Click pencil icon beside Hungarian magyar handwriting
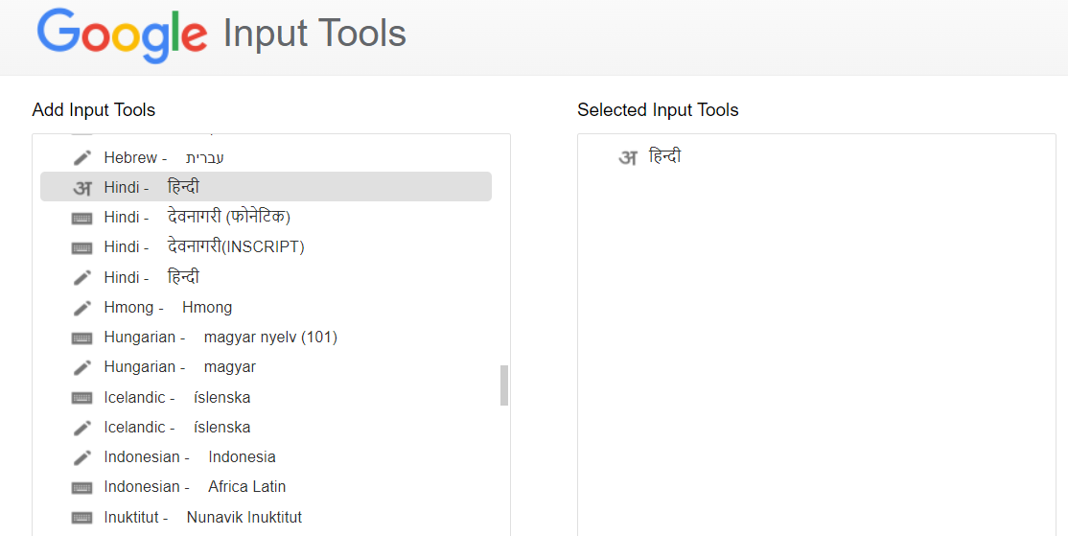Screen dimensions: 1068x536 [81, 367]
